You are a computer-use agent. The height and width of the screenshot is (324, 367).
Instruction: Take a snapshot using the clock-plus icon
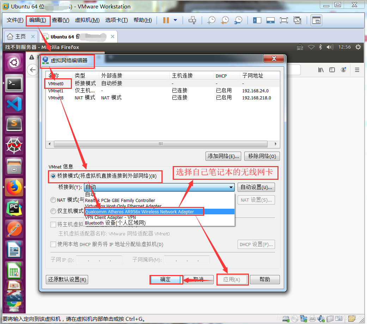pyautogui.click(x=212, y=20)
